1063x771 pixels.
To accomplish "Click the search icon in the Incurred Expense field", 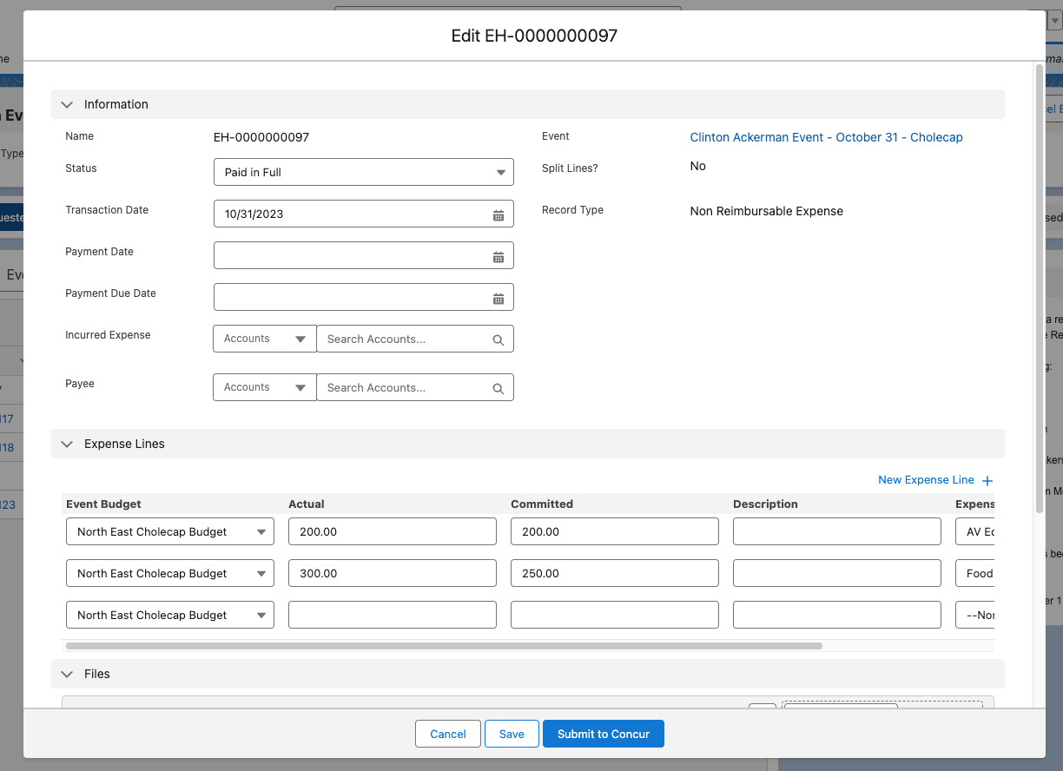I will pyautogui.click(x=498, y=339).
